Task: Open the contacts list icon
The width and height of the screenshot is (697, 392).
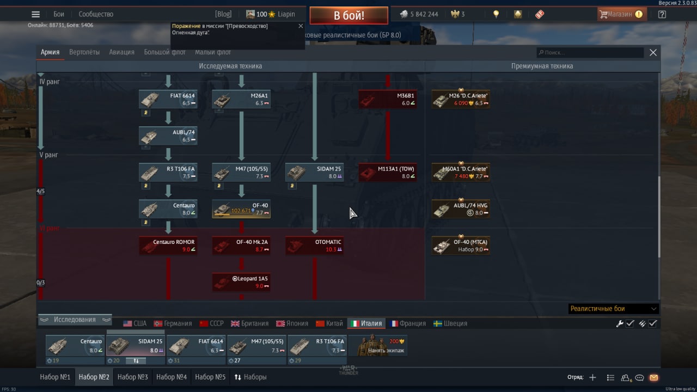Action: pyautogui.click(x=626, y=377)
